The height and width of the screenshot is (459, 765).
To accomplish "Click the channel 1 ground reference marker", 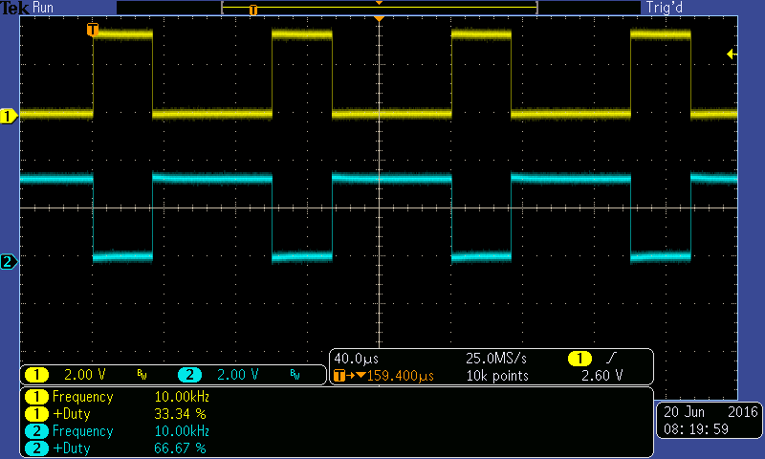I will [9, 116].
